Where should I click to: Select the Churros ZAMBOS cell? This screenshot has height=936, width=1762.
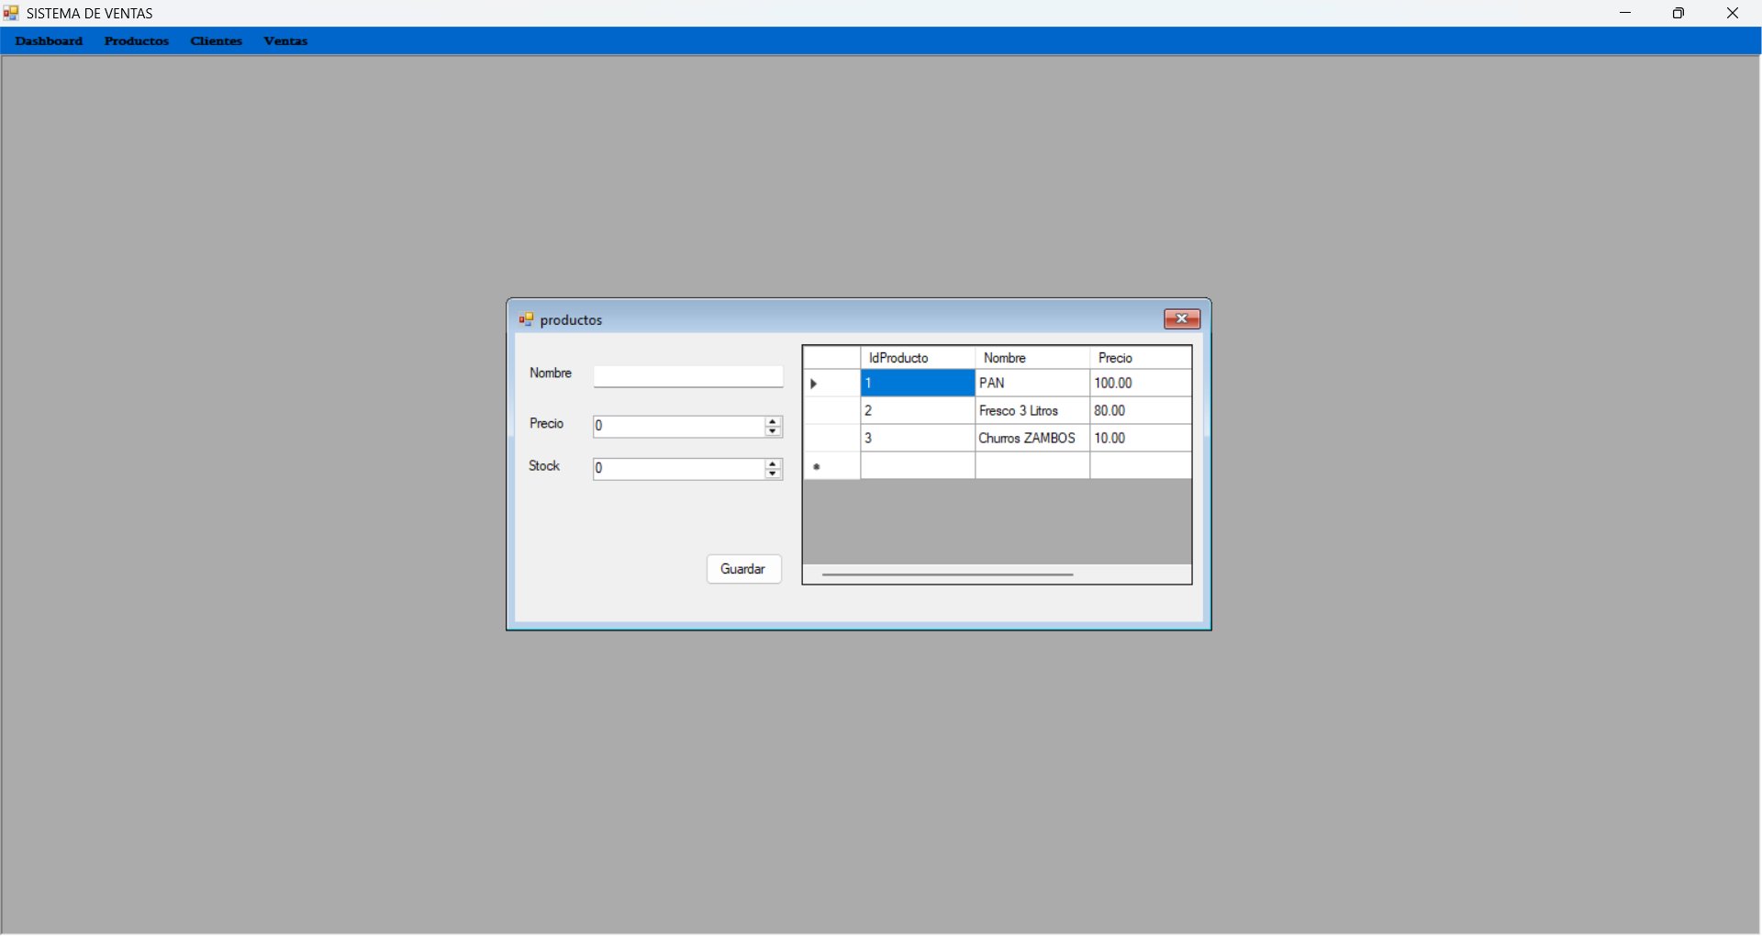(x=1032, y=439)
